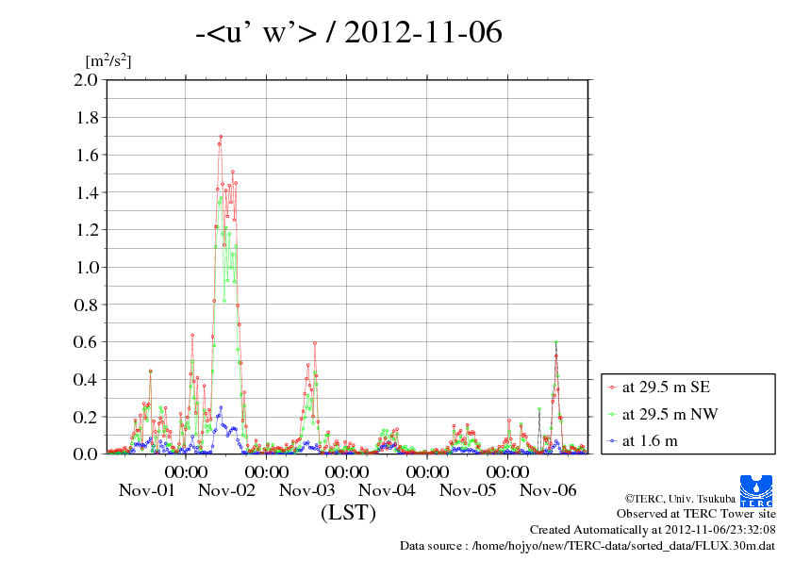Image resolution: width=794 pixels, height=561 pixels.
Task: Click the y-axis label "1.8"
Action: click(x=87, y=118)
